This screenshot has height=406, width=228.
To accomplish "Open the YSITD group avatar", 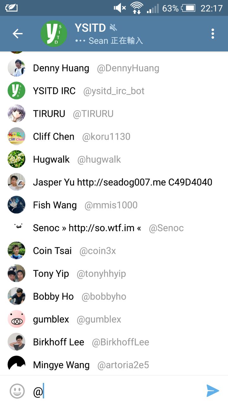I will click(x=54, y=34).
